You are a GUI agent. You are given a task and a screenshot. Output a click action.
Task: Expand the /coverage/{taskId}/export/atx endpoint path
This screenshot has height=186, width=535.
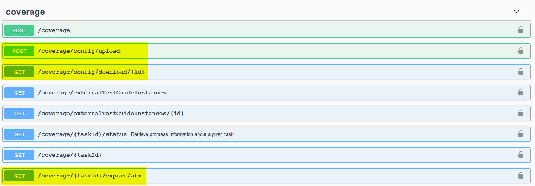(90, 176)
